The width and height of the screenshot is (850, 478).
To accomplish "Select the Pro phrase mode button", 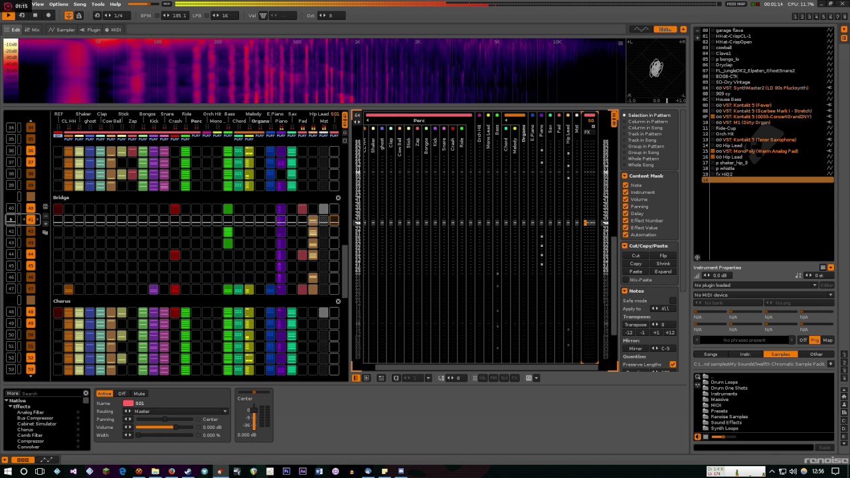I will tap(815, 341).
